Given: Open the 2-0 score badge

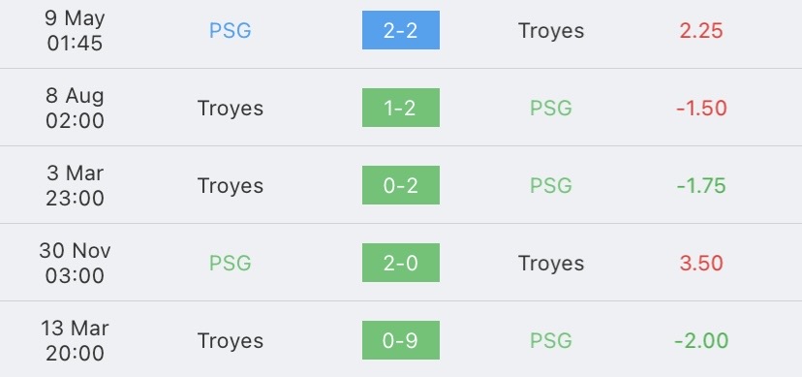Looking at the screenshot, I should (x=400, y=263).
